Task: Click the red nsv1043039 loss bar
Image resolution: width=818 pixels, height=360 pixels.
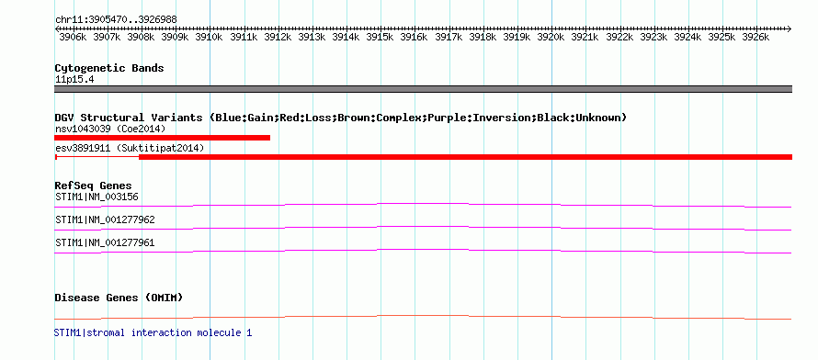Action: pos(163,138)
